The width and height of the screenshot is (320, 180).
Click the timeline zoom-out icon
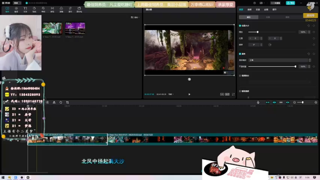click(x=294, y=102)
